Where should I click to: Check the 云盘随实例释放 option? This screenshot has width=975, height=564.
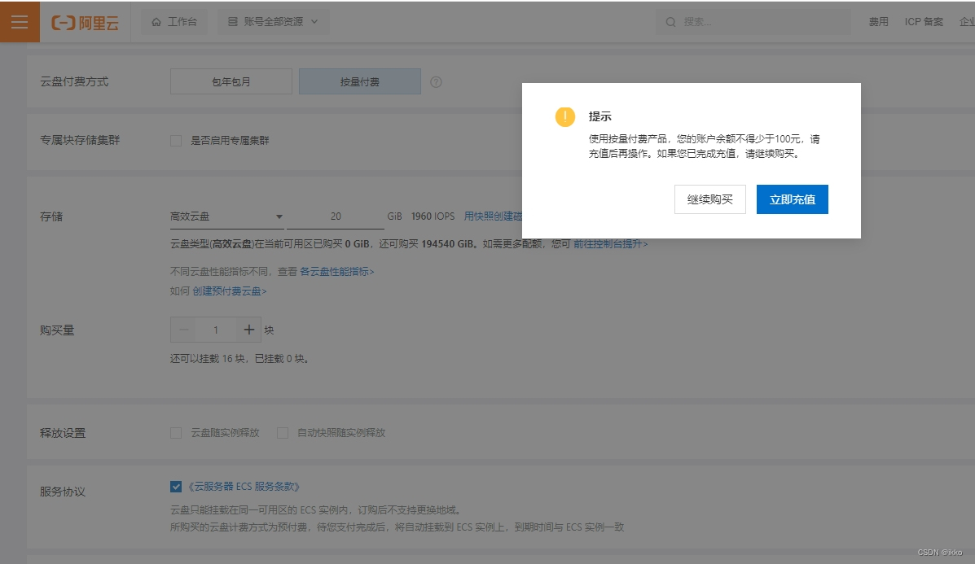175,433
